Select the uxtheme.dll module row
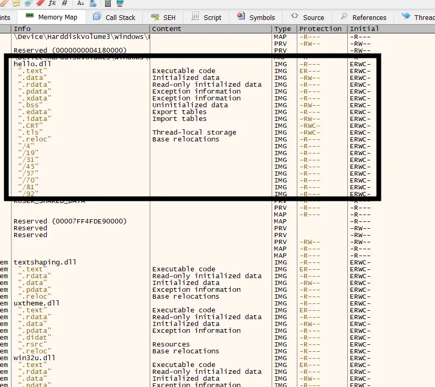The height and width of the screenshot is (387, 435). pos(37,303)
